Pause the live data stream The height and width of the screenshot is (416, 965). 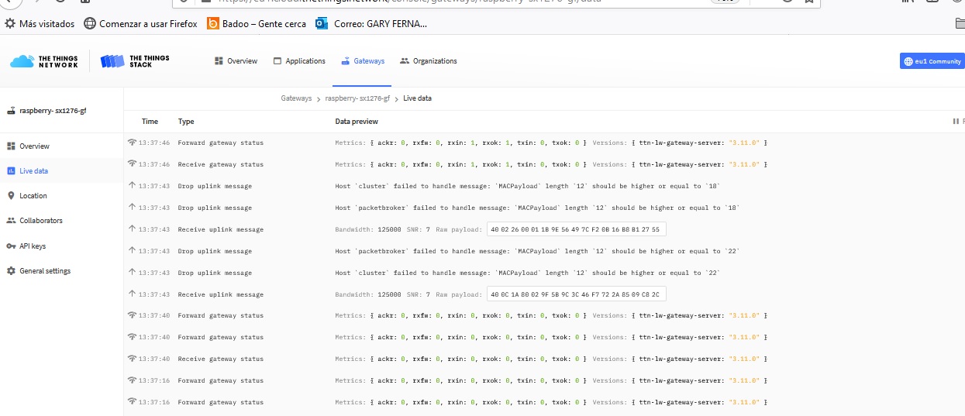pos(956,122)
